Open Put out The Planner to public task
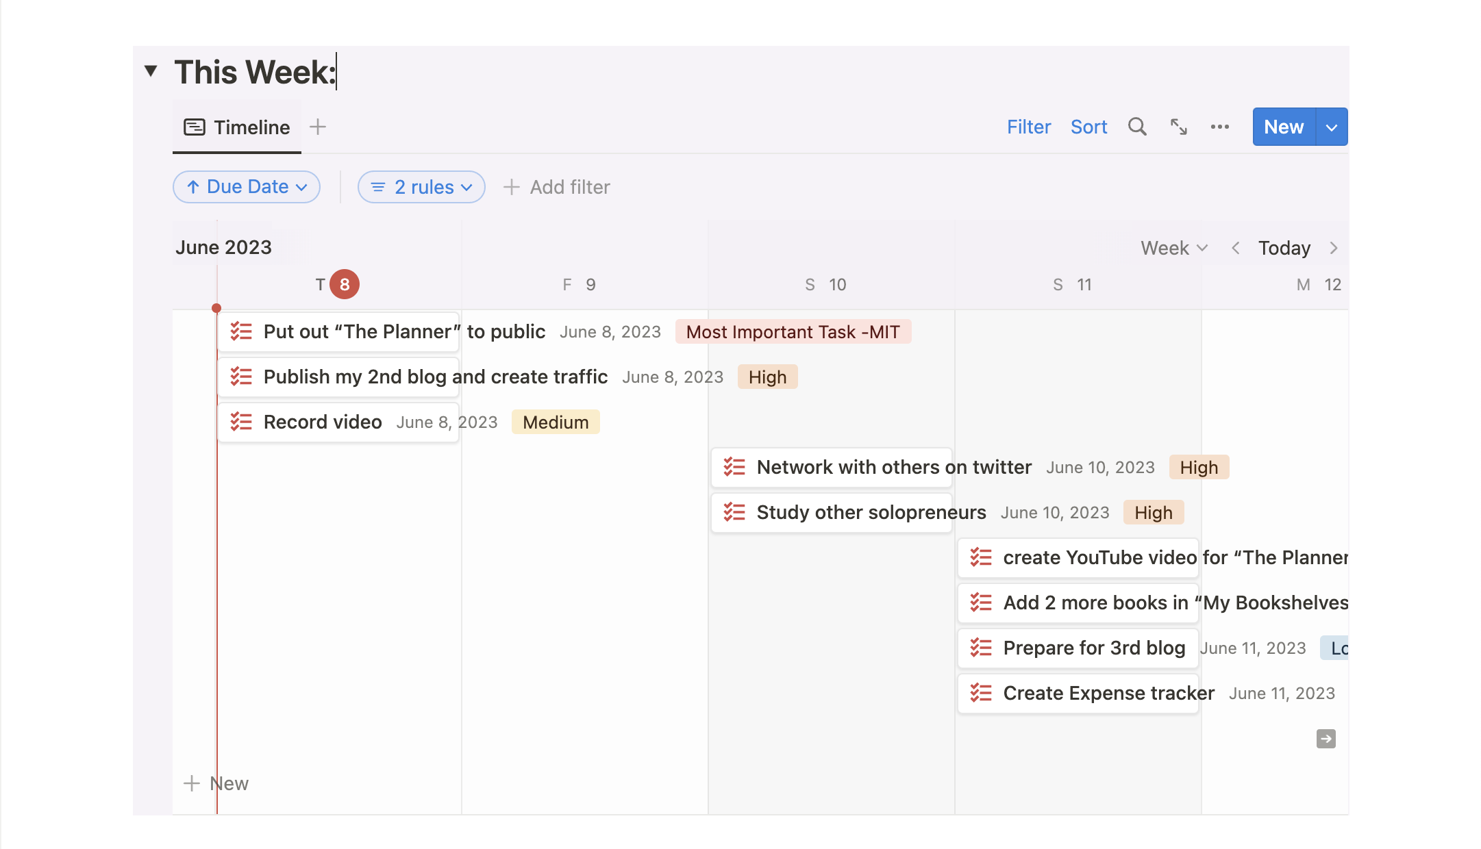This screenshot has height=849, width=1481. point(338,331)
